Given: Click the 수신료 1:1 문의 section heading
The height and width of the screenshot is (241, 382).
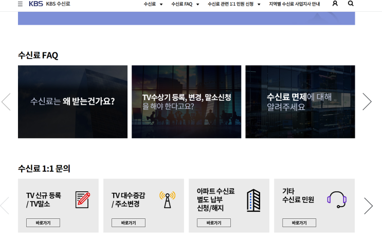Looking at the screenshot, I should pyautogui.click(x=44, y=169).
